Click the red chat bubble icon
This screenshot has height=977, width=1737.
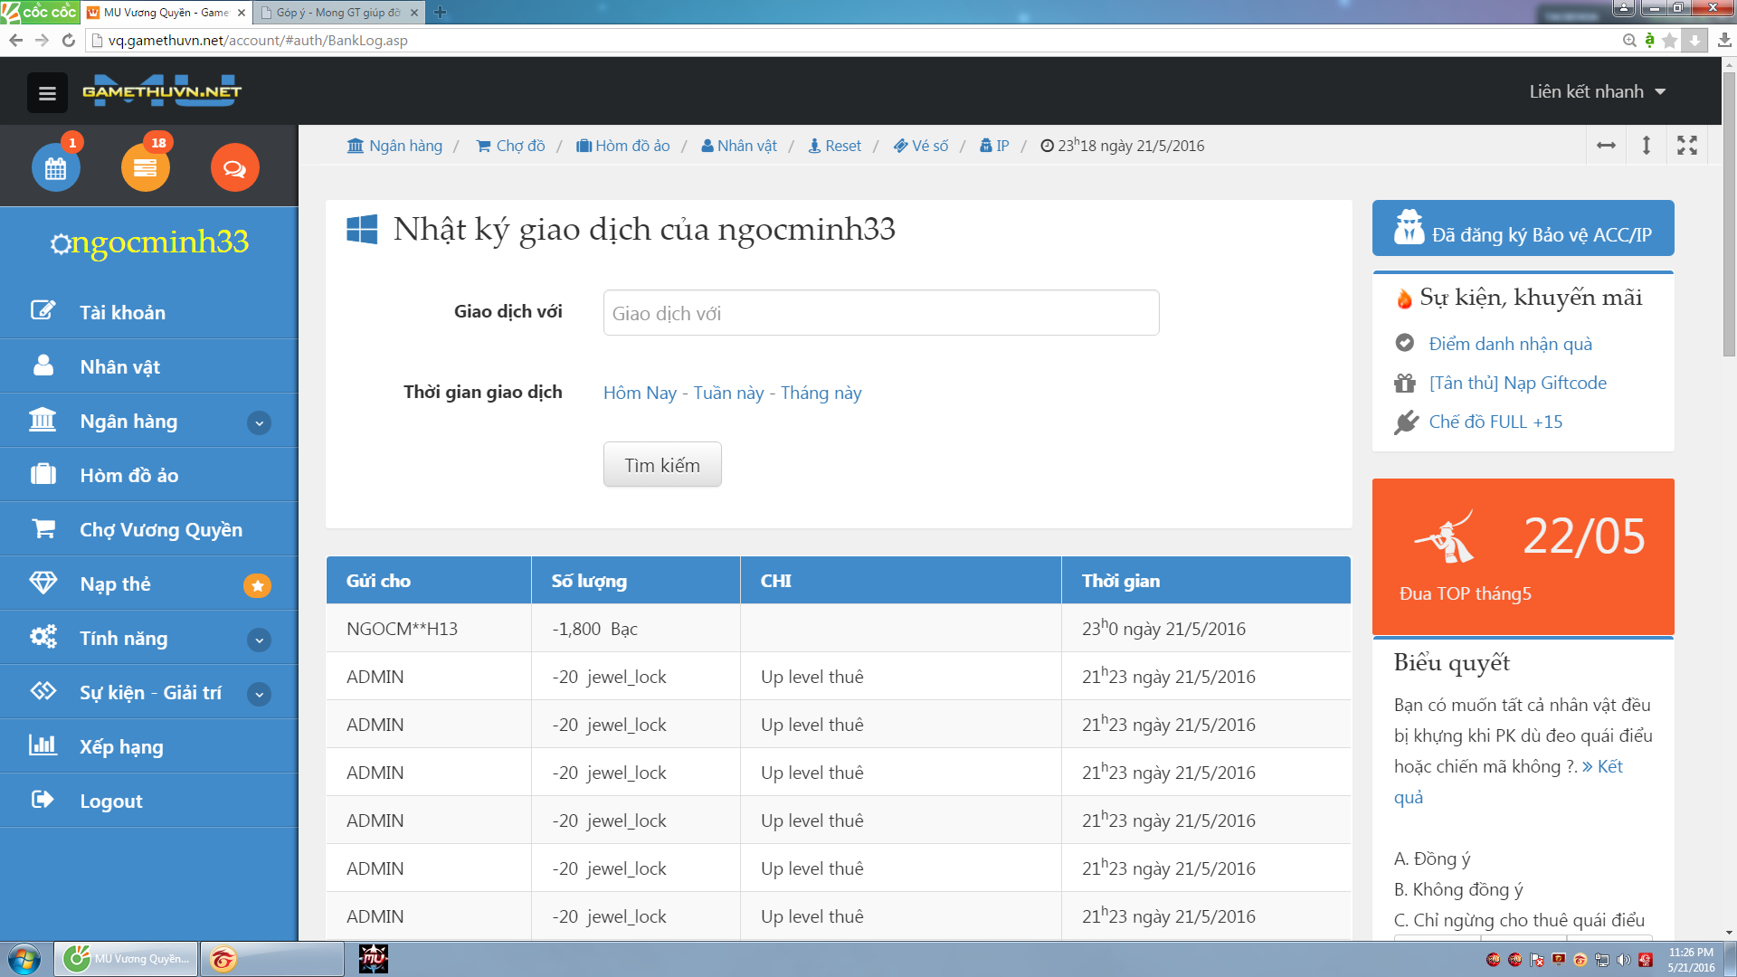[x=234, y=168]
